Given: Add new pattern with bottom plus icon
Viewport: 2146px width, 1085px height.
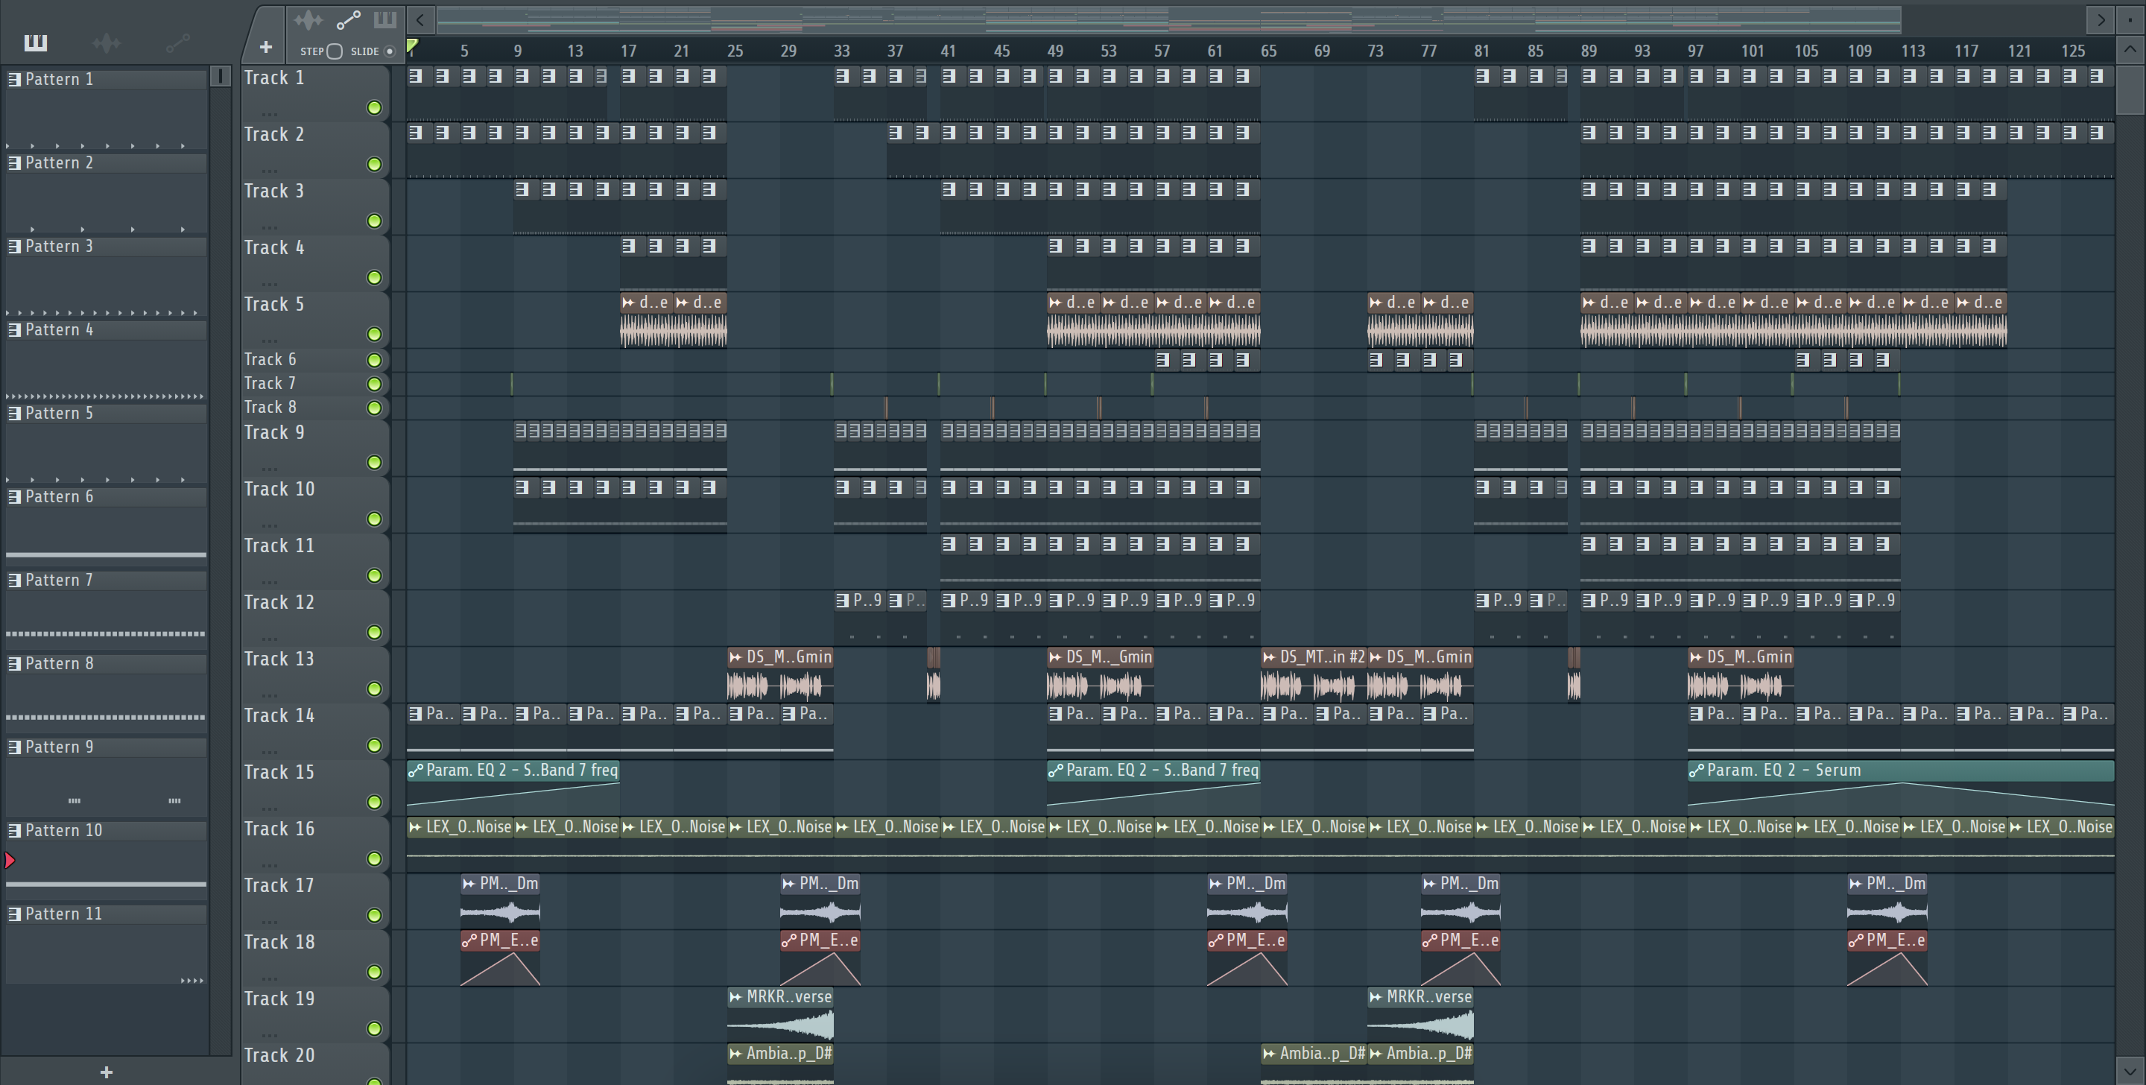Looking at the screenshot, I should [106, 1072].
